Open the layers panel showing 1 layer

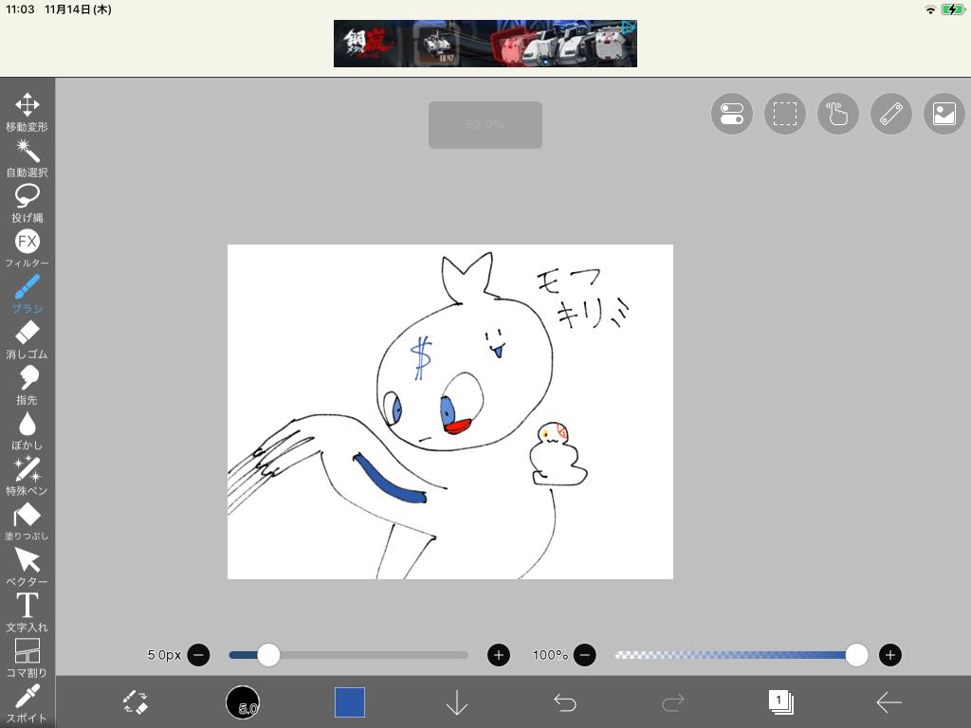[780, 702]
